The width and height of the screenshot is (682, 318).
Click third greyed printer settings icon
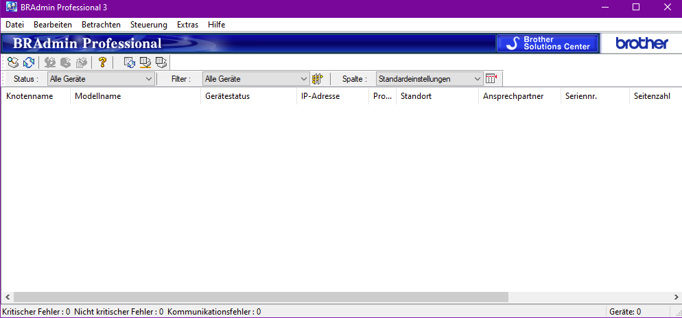coord(82,63)
